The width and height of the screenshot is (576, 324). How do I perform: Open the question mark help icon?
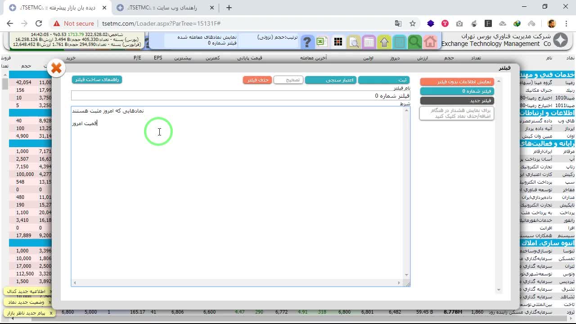307,42
